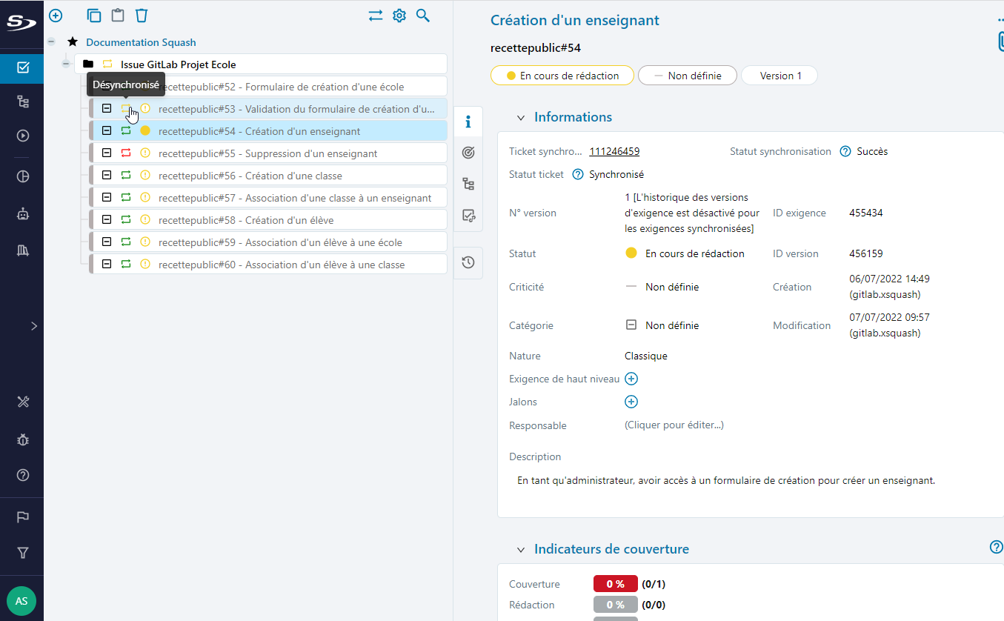This screenshot has width=1004, height=621.
Task: Select the coverage target icon in the side tabs
Action: pyautogui.click(x=468, y=152)
